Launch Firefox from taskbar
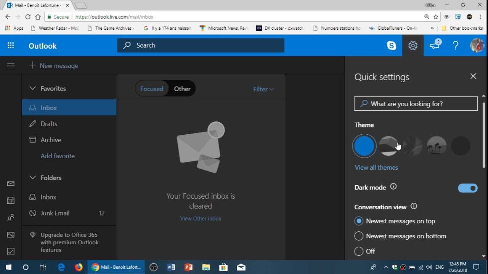The image size is (488, 274). 79,267
